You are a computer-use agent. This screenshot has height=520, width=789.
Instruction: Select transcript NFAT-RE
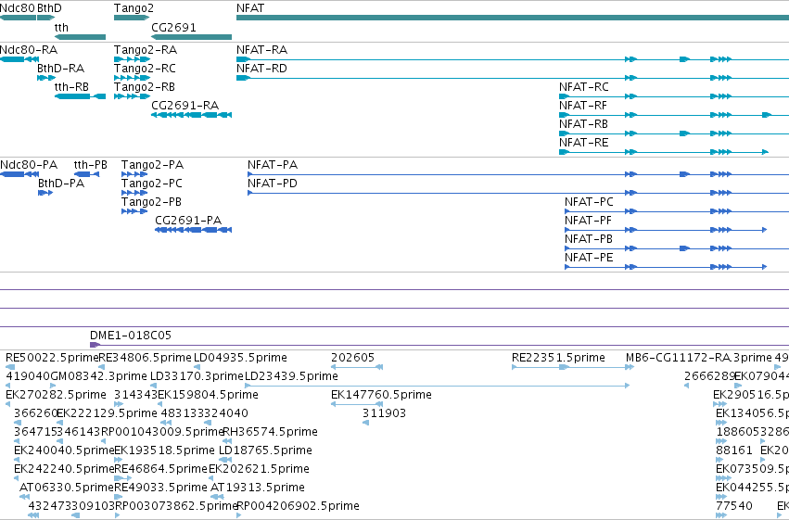(584, 144)
